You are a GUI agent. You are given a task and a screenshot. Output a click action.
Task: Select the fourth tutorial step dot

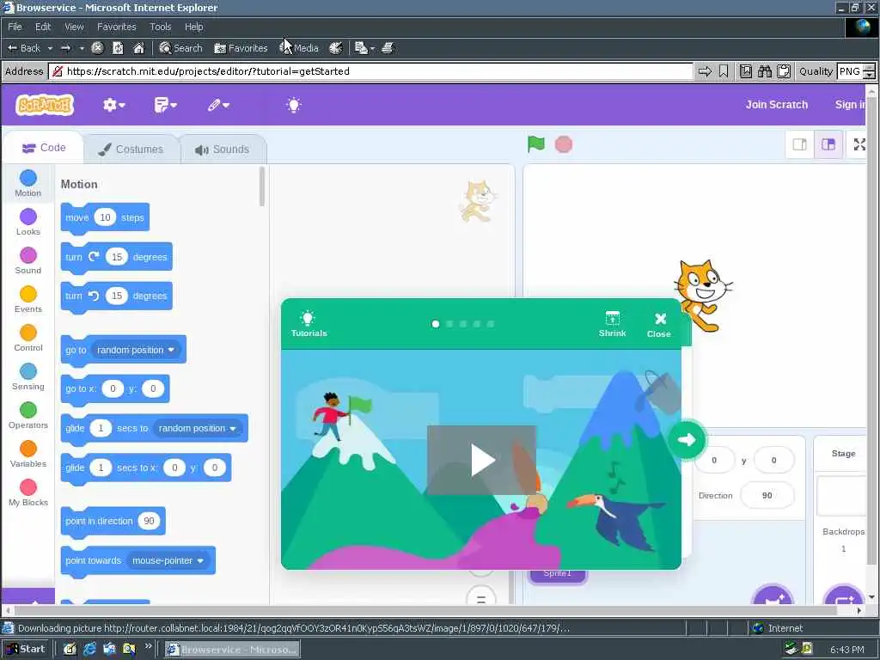pyautogui.click(x=476, y=324)
